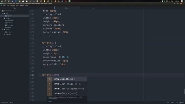Click the editor vertical scrollbar thumb
The height and width of the screenshot is (104, 185).
(184, 91)
